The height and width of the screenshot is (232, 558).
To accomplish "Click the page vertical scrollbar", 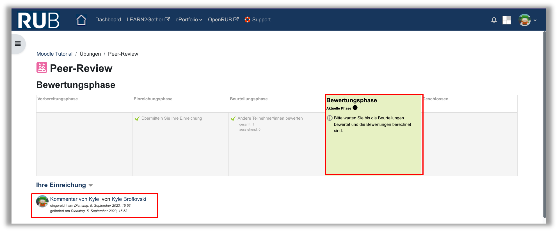I will (544, 124).
